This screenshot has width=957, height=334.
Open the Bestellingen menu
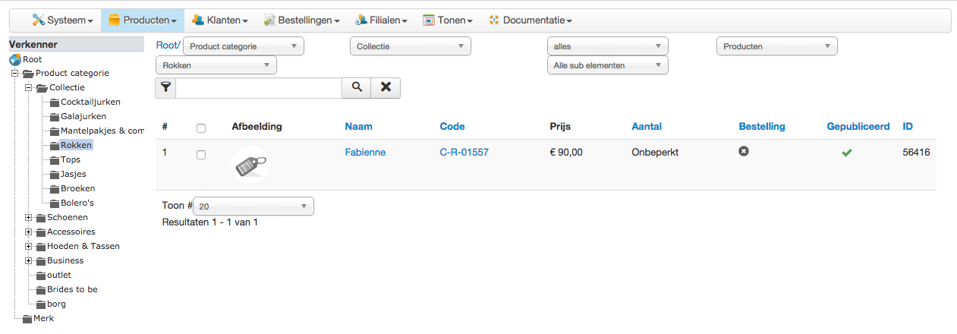(x=301, y=20)
